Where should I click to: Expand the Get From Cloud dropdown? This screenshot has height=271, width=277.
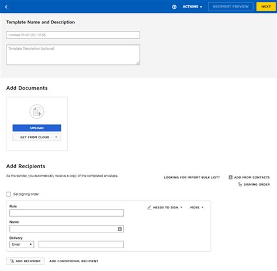tap(37, 137)
